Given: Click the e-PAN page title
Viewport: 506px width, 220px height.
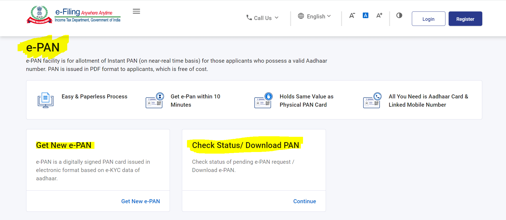Looking at the screenshot, I should [x=43, y=47].
